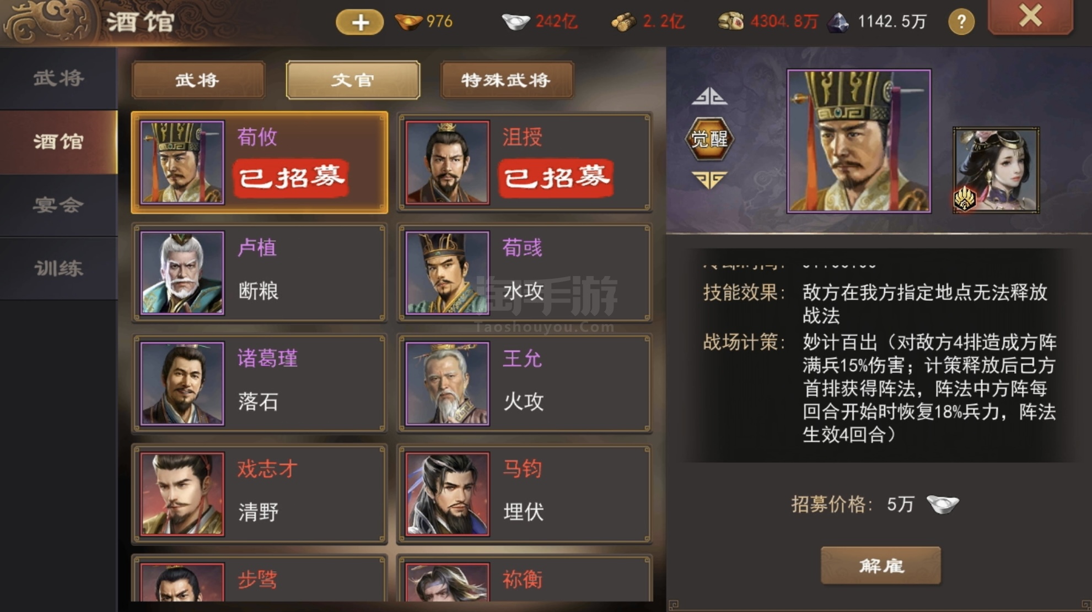Select 诸葛瑾 portrait in the list

(x=182, y=383)
